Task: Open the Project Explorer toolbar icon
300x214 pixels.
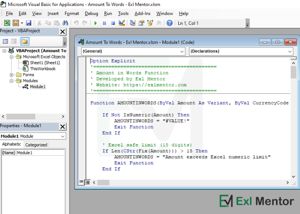Action: [132, 23]
